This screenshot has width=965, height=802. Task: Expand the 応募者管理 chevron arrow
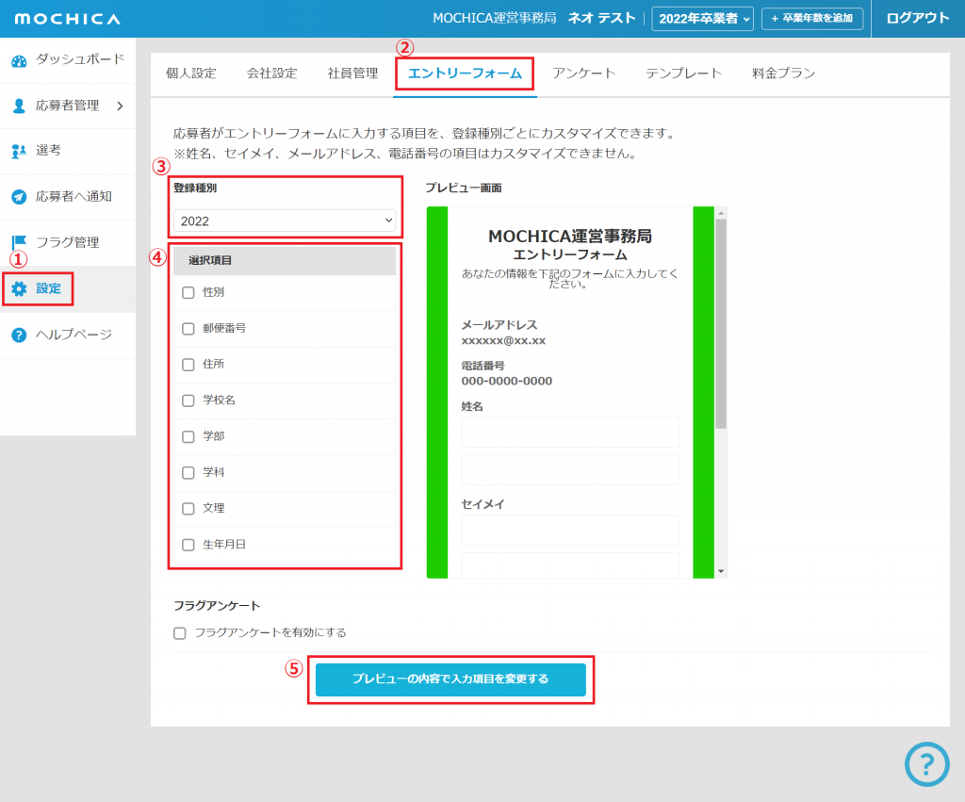120,106
